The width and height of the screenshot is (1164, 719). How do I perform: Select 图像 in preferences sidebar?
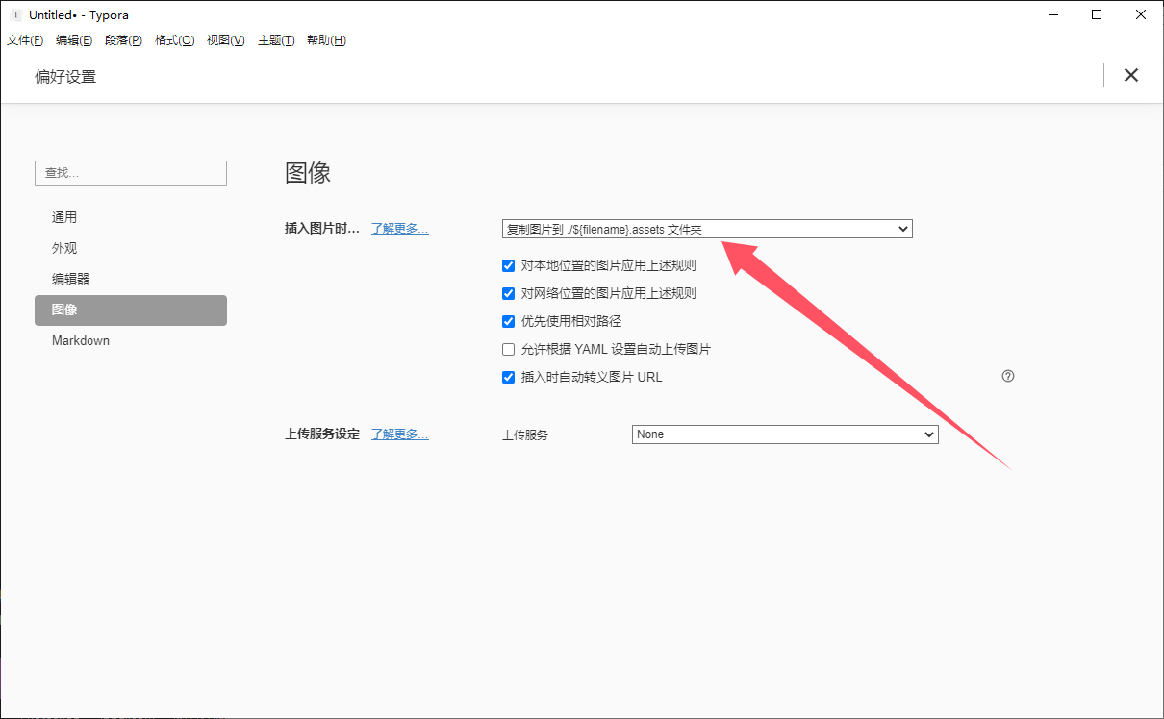tap(131, 310)
